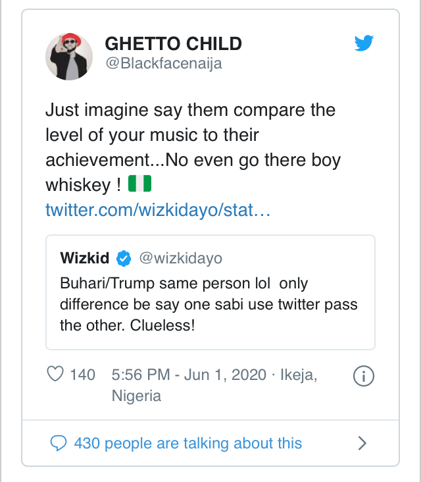
Task: Click the Wizkid name in quoted tweet
Action: tap(84, 257)
